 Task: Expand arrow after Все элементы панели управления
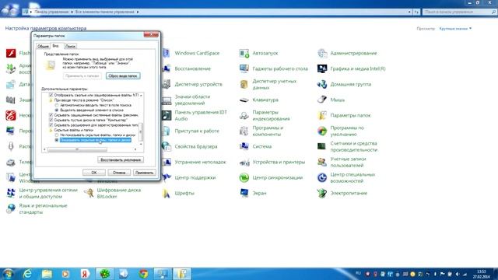(138, 12)
